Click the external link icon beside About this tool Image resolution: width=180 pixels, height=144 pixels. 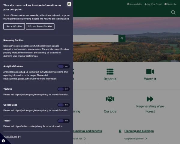pyautogui.click(x=19, y=137)
